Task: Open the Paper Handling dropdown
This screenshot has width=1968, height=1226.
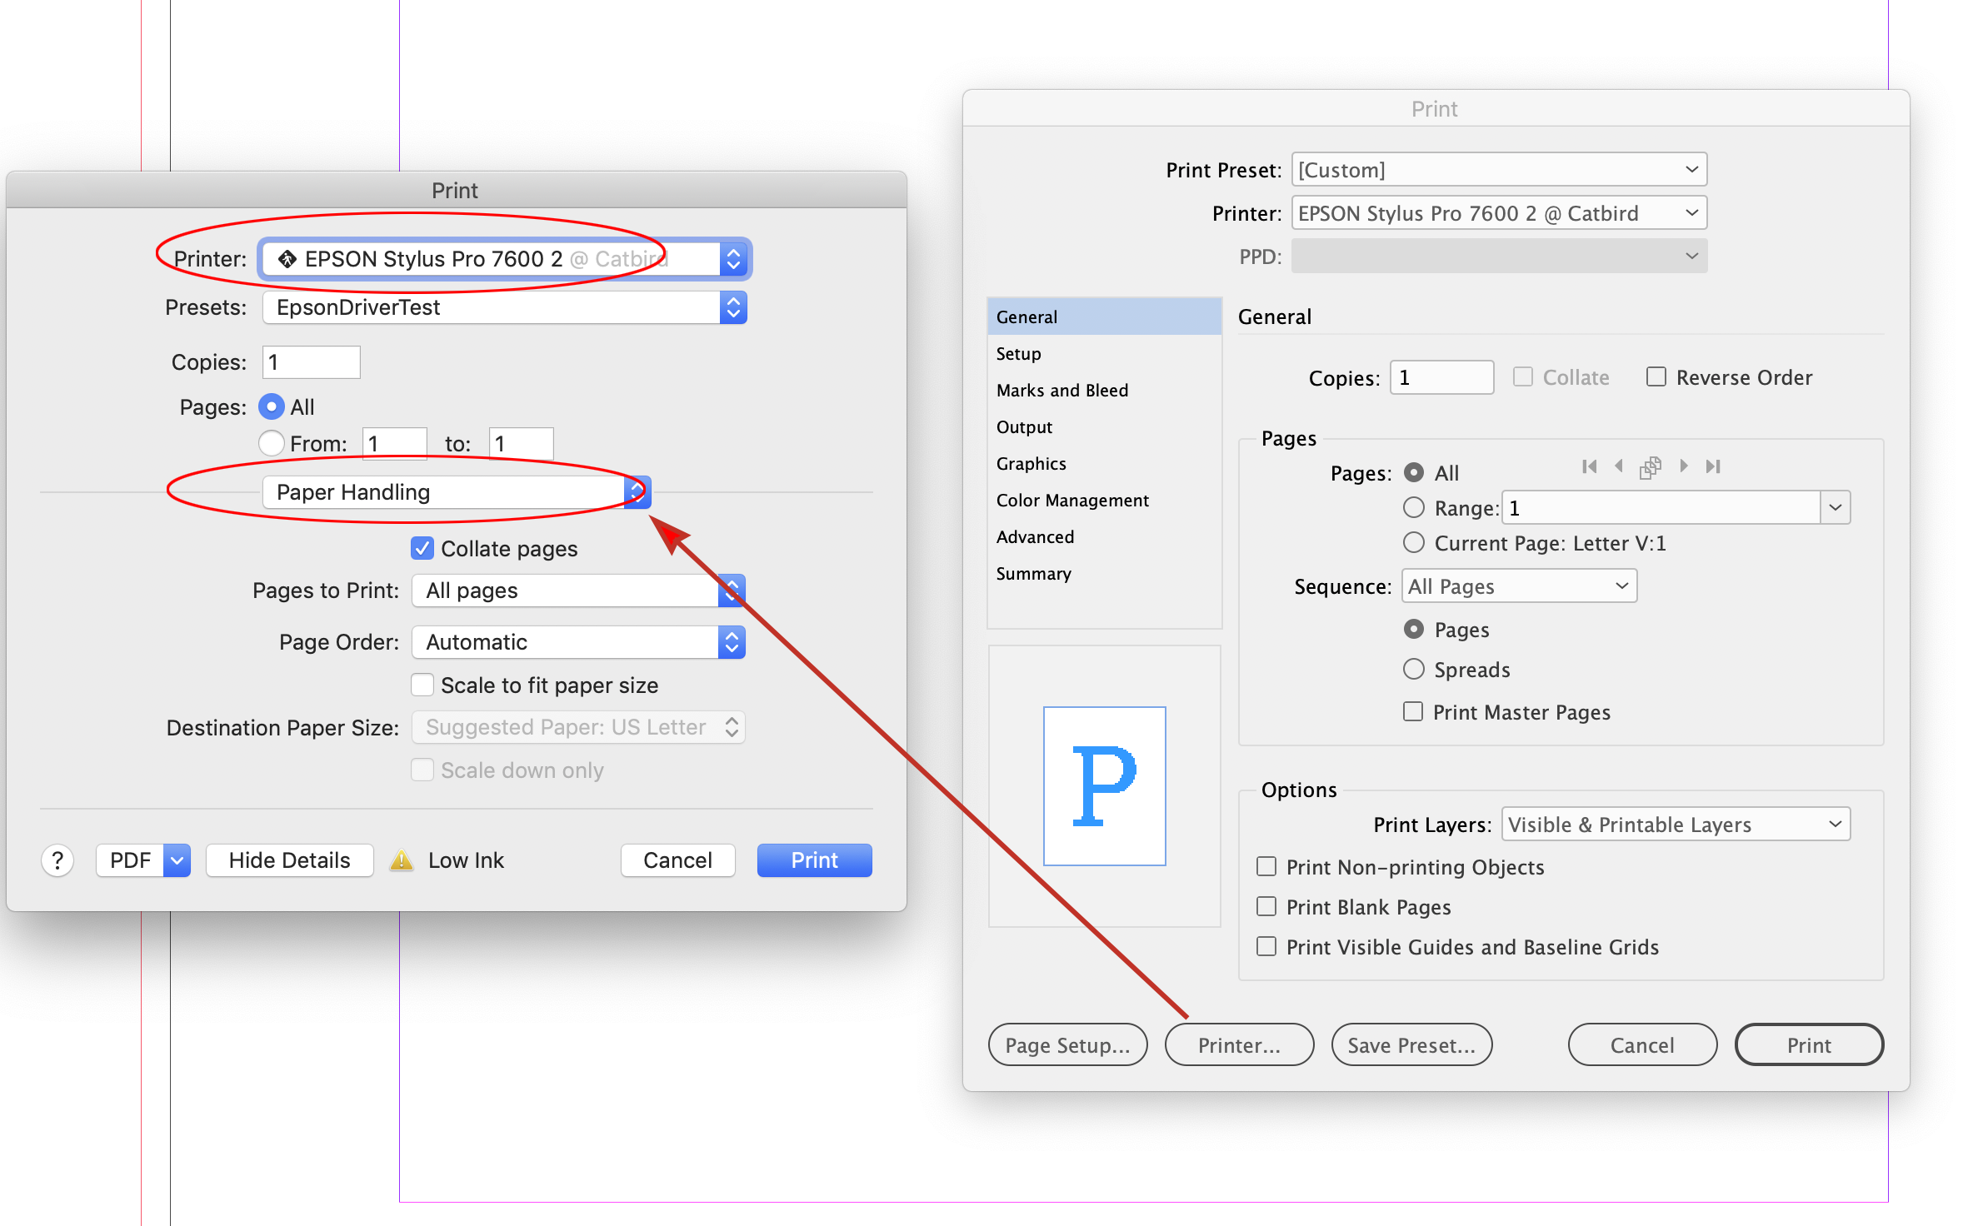Action: point(442,491)
